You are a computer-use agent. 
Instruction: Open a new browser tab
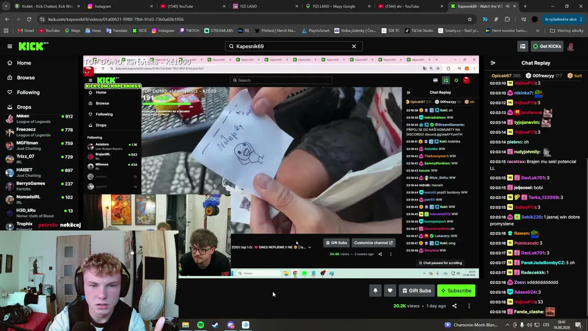click(525, 6)
